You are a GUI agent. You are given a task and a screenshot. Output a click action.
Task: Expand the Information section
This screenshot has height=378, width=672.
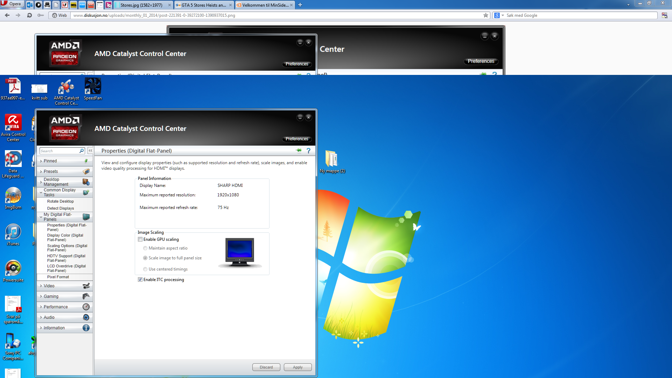coord(65,328)
